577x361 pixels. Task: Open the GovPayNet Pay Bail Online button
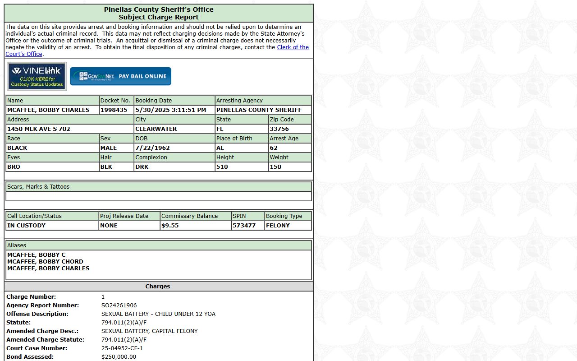(x=120, y=76)
